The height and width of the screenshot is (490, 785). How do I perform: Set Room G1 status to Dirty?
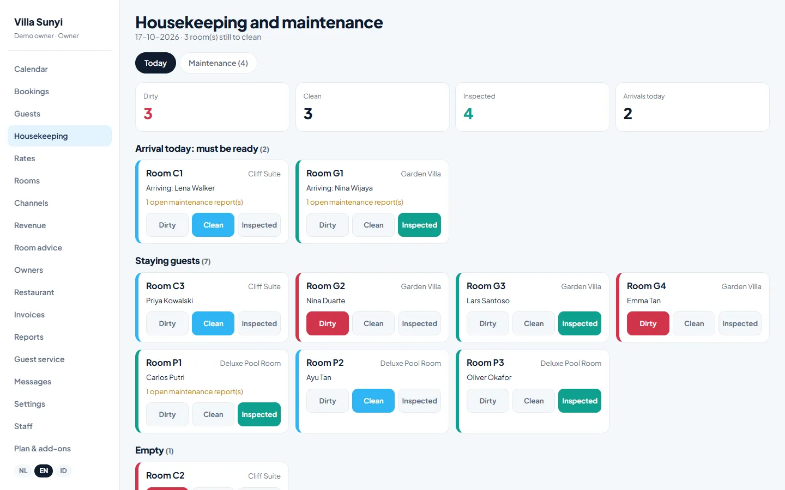point(328,225)
